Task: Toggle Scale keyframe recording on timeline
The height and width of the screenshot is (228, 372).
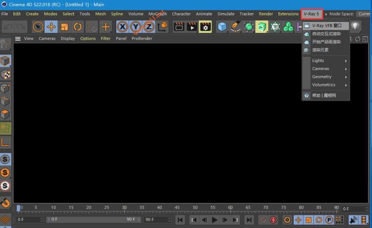Action: pyautogui.click(x=308, y=220)
